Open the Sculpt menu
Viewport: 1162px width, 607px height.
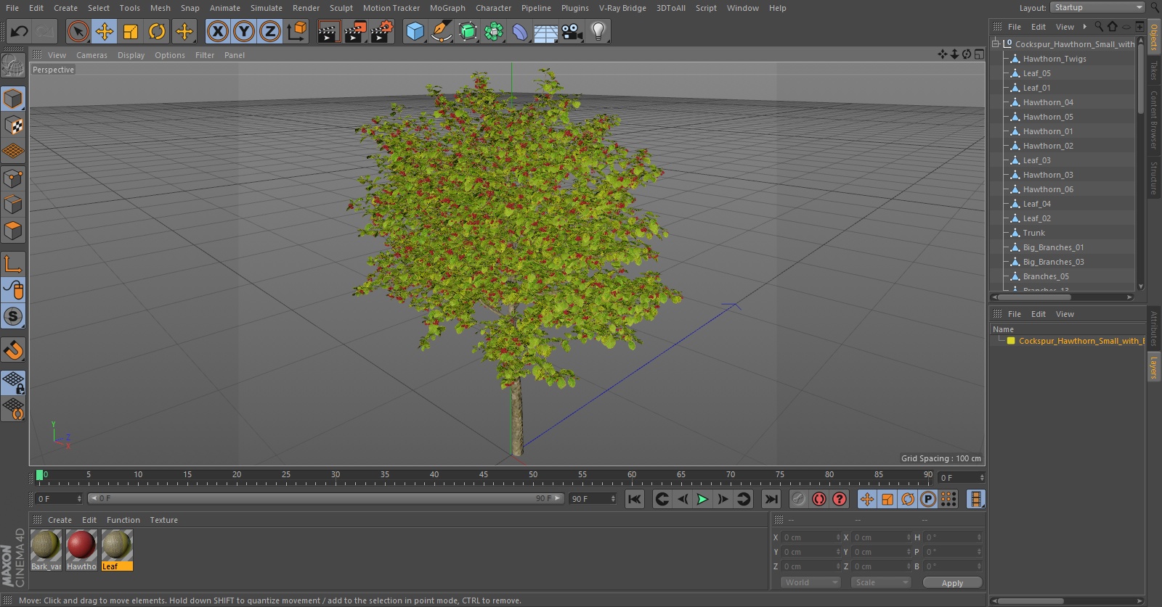pyautogui.click(x=341, y=8)
